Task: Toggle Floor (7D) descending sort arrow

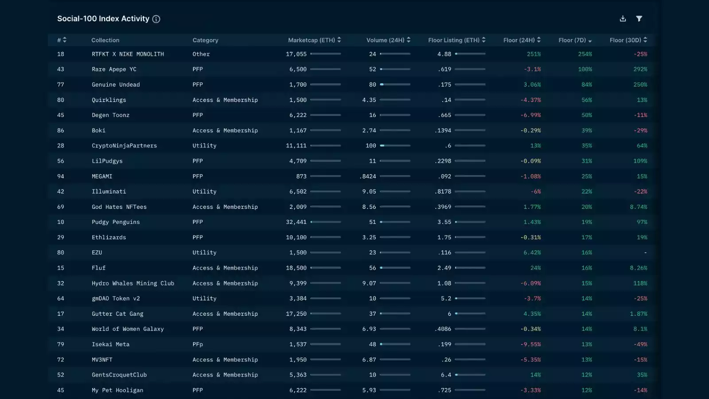Action: (x=590, y=41)
